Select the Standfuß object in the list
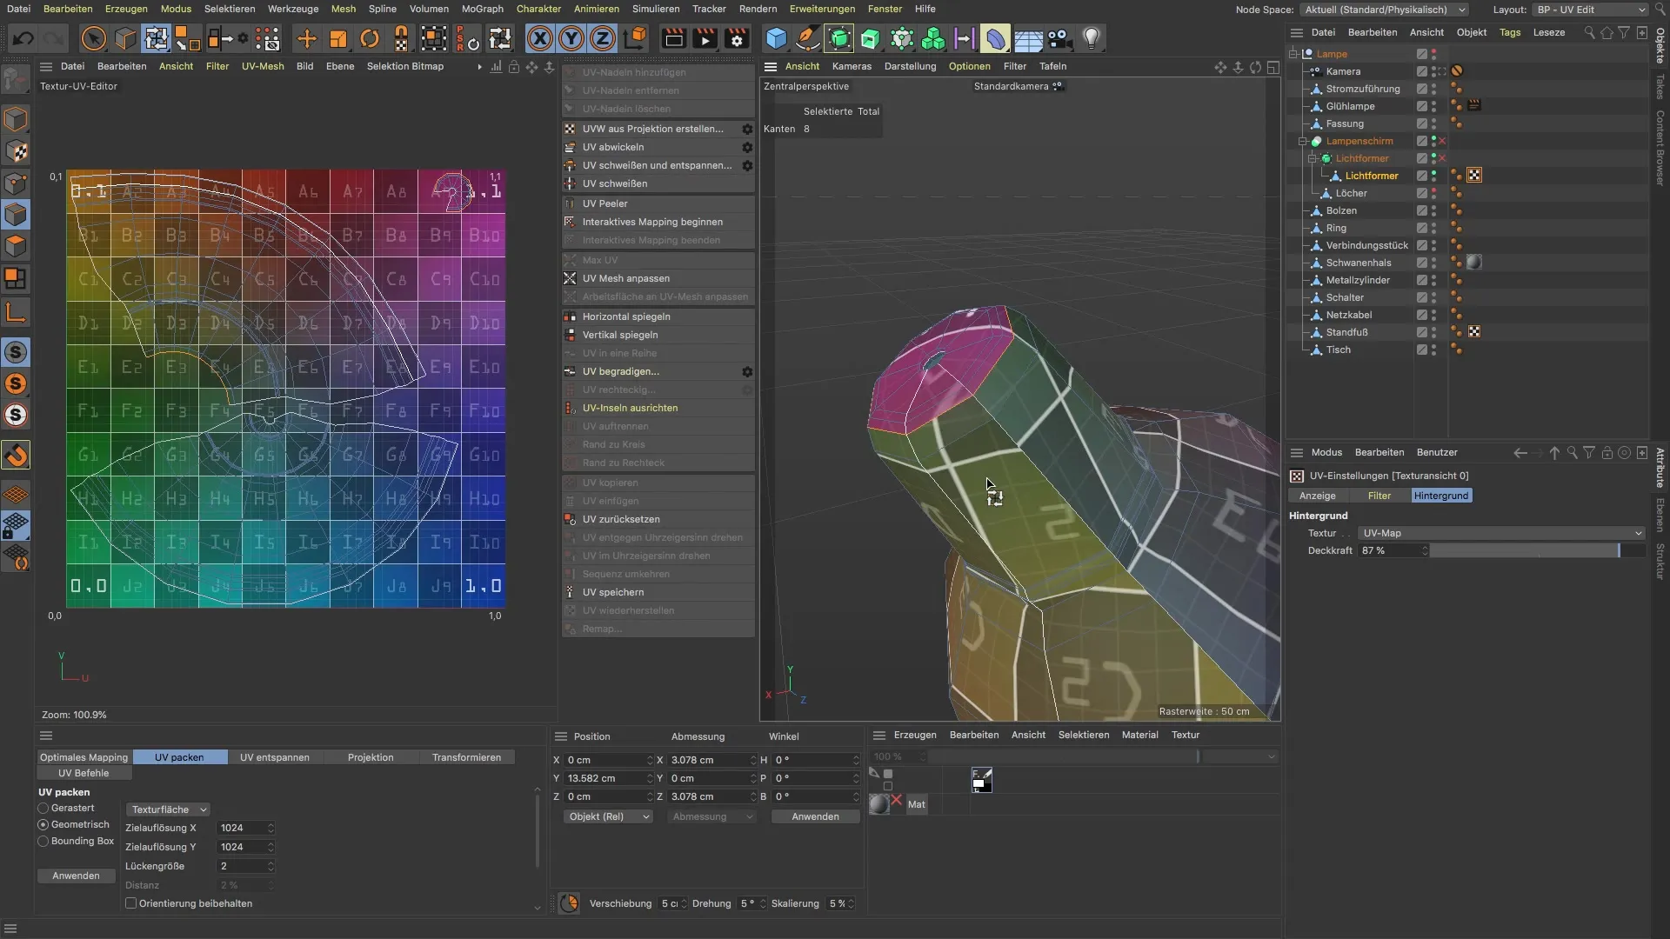The height and width of the screenshot is (939, 1670). point(1346,332)
